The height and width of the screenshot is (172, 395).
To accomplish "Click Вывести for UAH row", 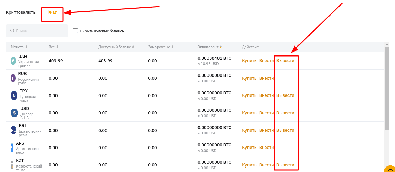I will (285, 61).
